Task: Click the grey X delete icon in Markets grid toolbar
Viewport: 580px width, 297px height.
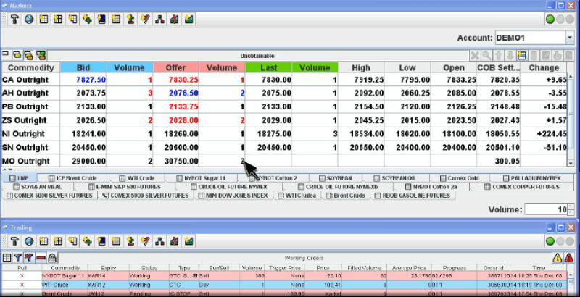Action: click(x=475, y=56)
